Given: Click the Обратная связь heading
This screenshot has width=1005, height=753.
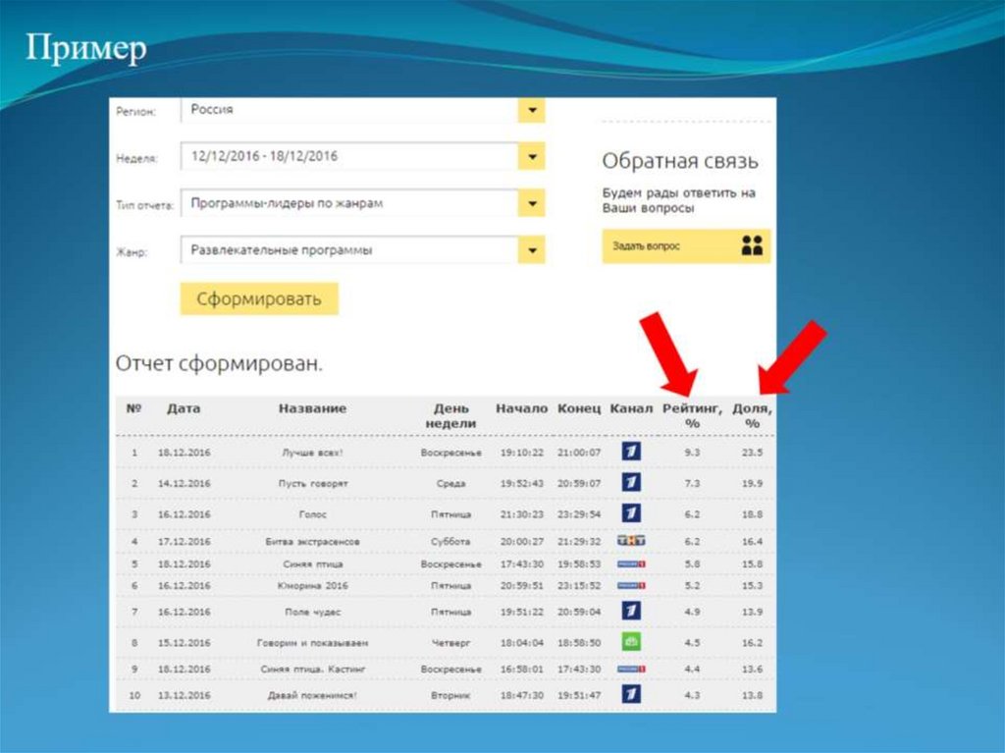Looking at the screenshot, I should click(x=680, y=161).
